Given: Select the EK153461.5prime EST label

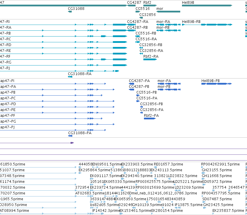Looking at the screenshot, I should coord(136,211).
